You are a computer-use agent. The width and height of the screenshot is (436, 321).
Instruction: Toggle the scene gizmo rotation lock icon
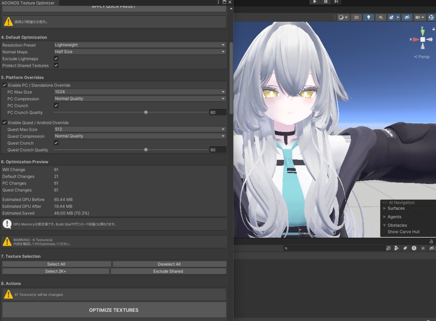pos(433,29)
